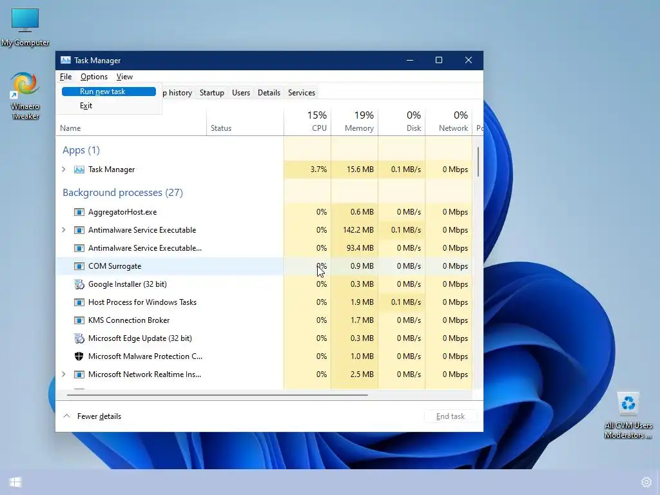
Task: Switch to the Services tab
Action: coord(302,93)
